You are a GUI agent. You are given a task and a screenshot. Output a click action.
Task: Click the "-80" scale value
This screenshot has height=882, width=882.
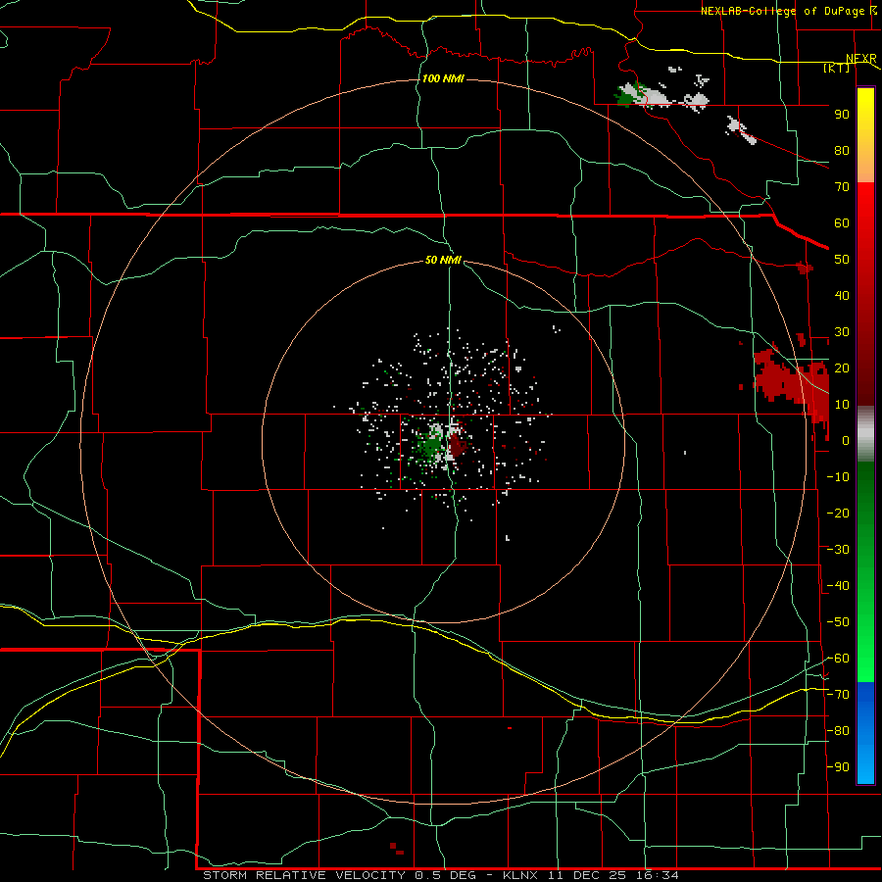point(838,731)
